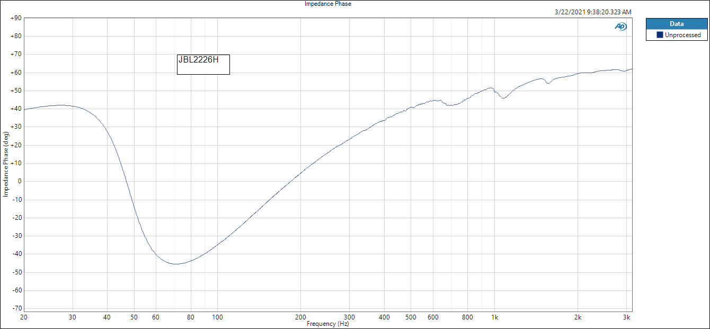The image size is (710, 329).
Task: Click the 0 value on the Y axis
Action: point(19,181)
